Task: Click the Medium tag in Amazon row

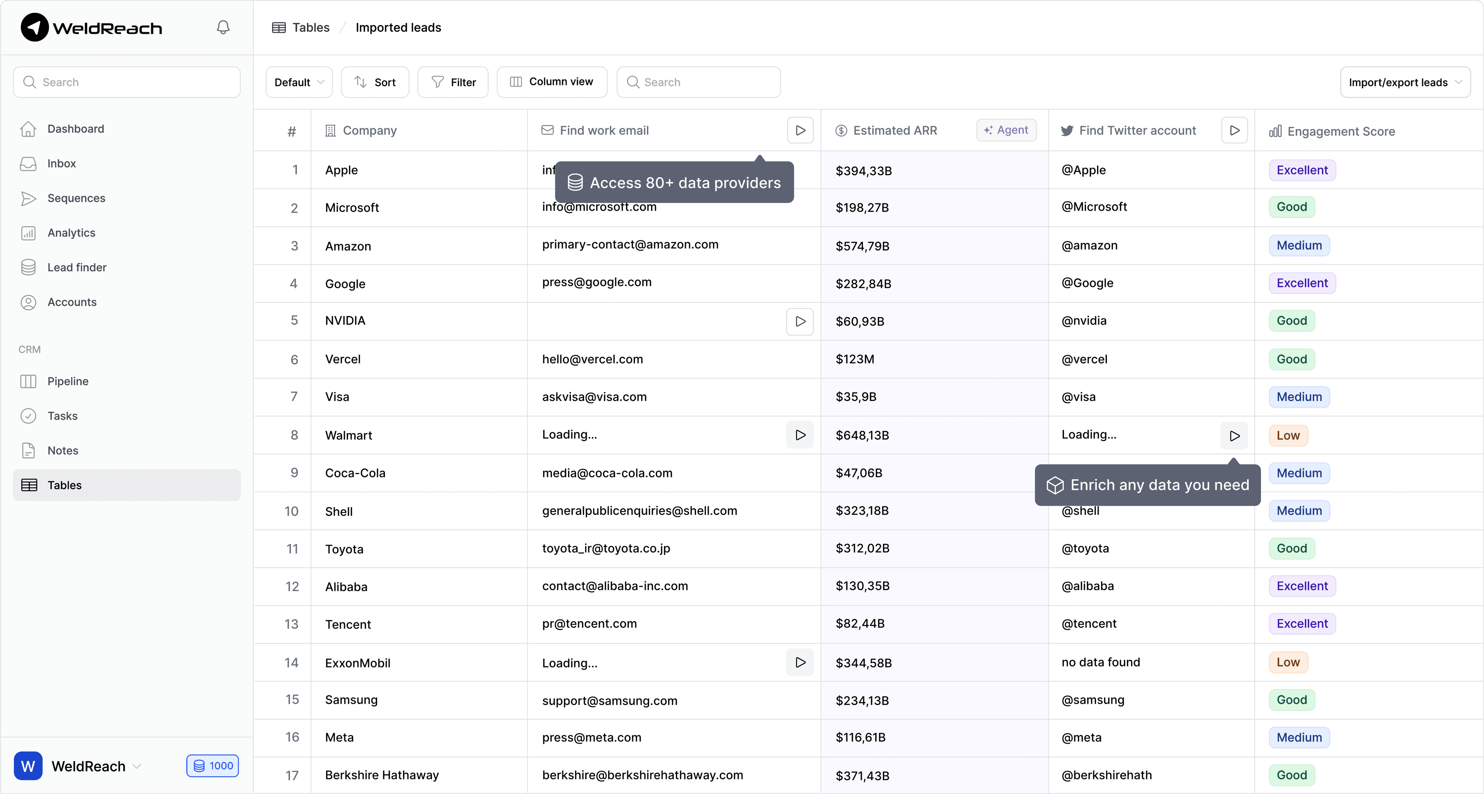Action: [1299, 245]
